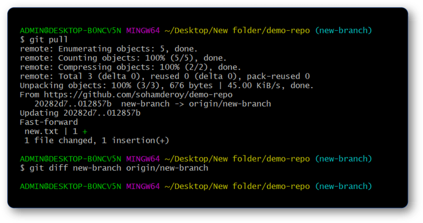Click the new.txt filename
Image resolution: width=423 pixels, height=223 pixels.
(x=41, y=131)
